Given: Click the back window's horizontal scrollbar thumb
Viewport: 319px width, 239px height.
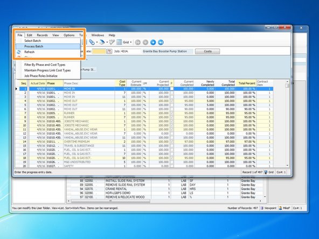Looking at the screenshot, I should point(110,201).
